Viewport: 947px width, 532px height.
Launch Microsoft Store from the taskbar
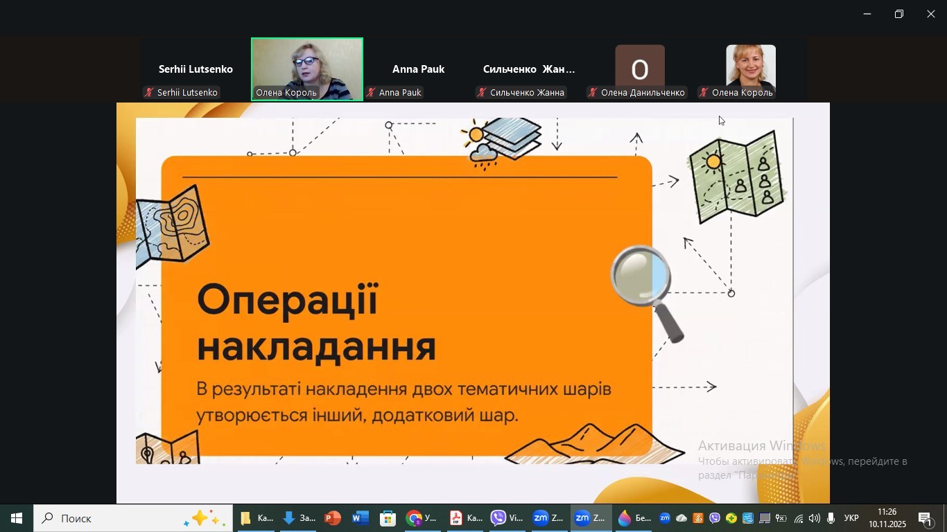point(388,518)
